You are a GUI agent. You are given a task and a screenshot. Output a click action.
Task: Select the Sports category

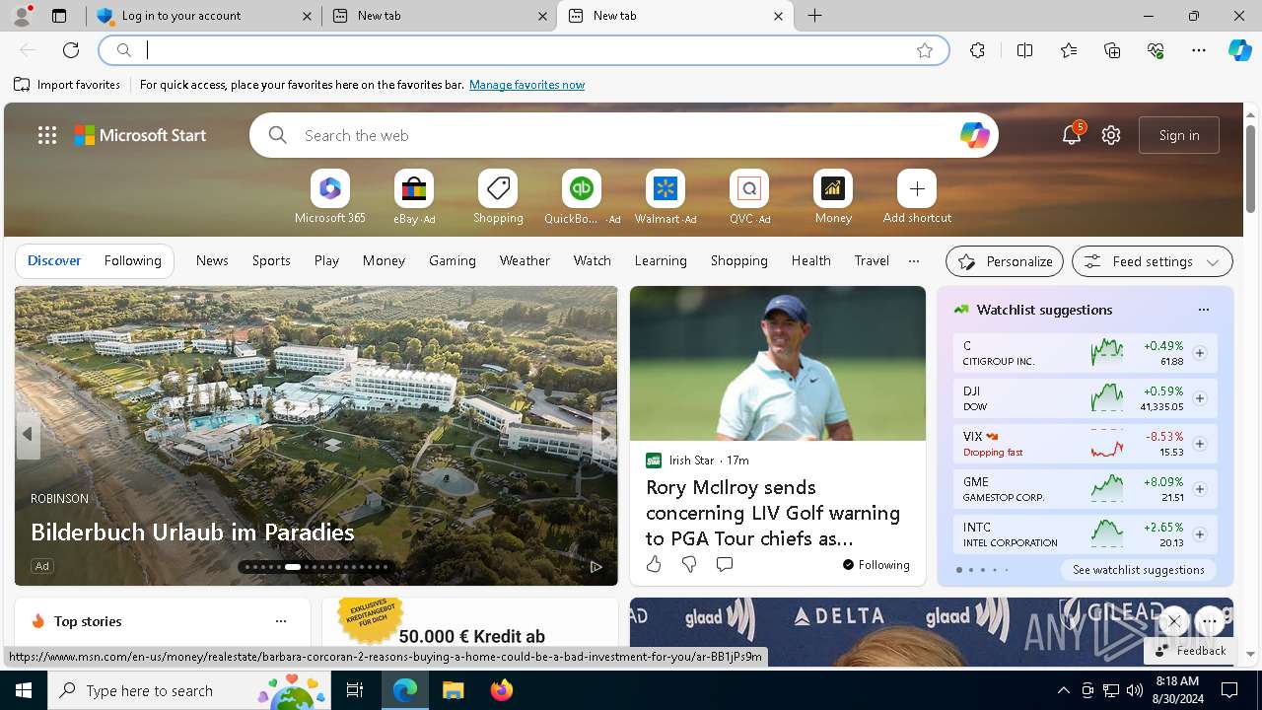click(x=271, y=260)
